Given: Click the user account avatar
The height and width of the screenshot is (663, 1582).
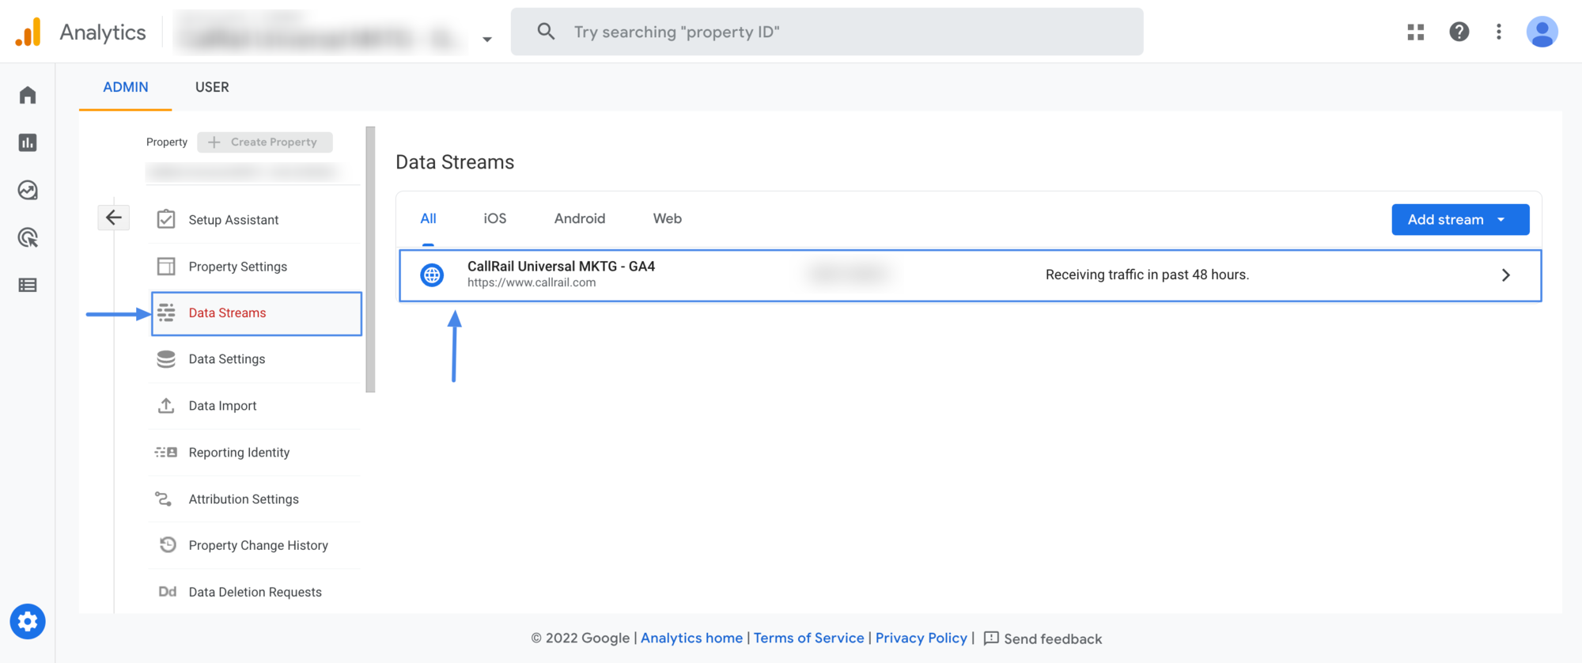Looking at the screenshot, I should coord(1542,32).
